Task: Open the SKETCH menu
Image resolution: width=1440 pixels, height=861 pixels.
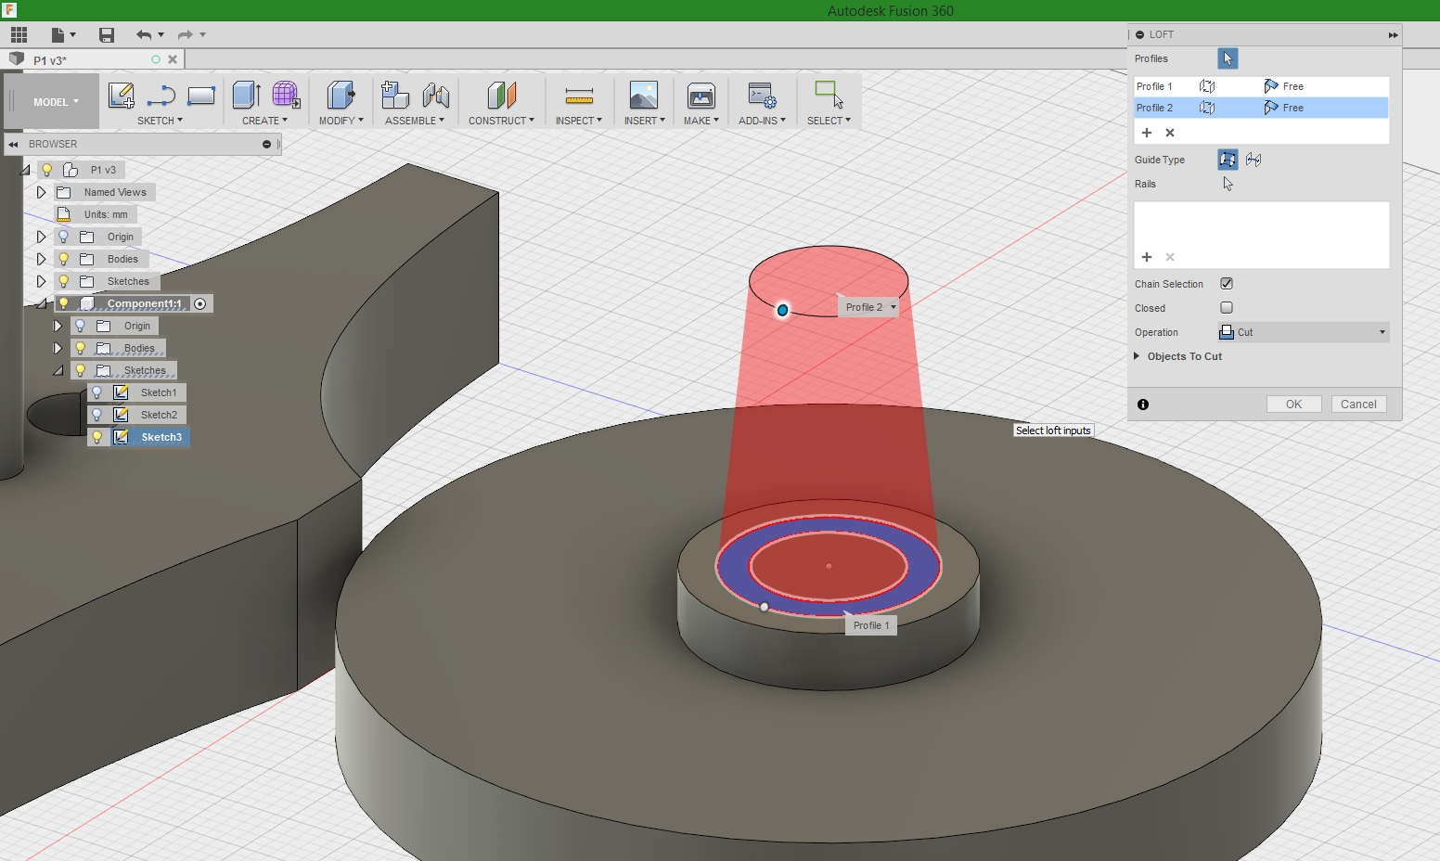Action: tap(160, 121)
